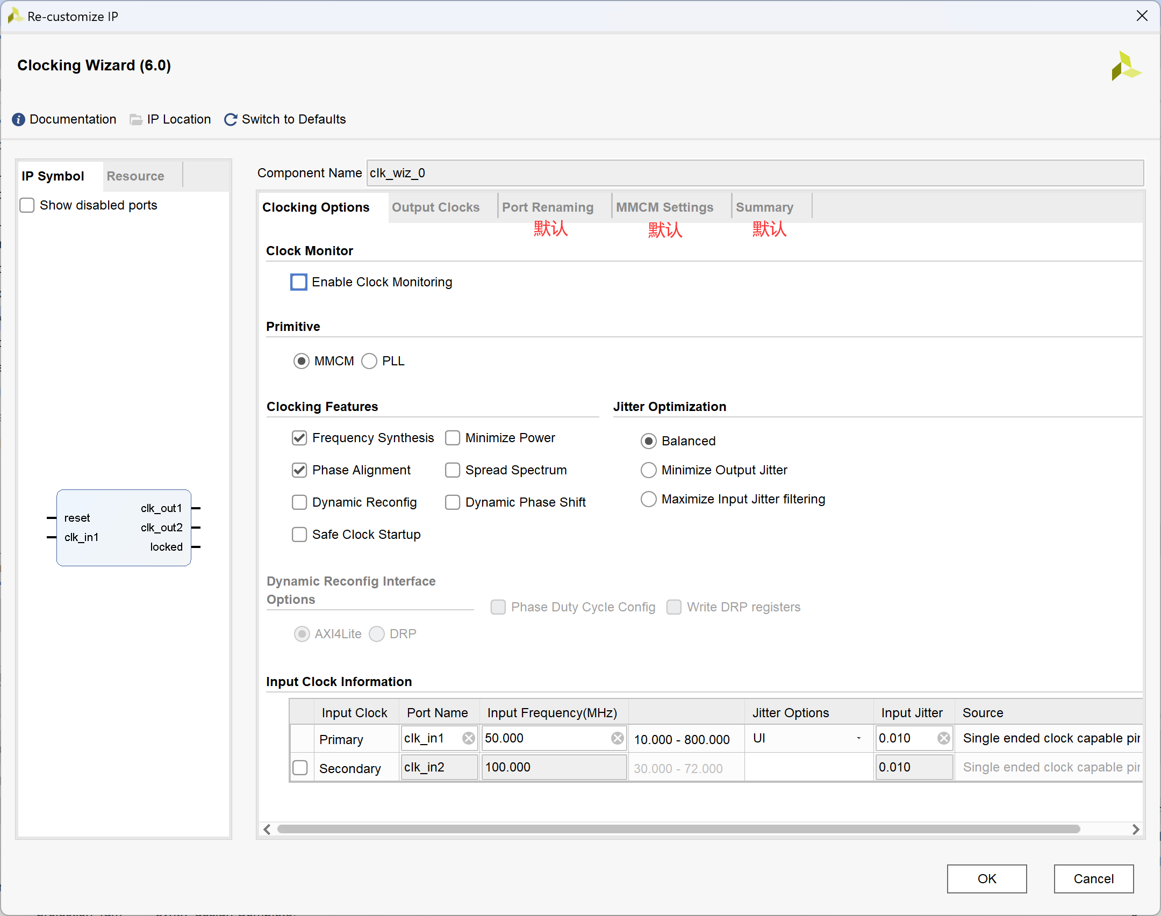Clear the clk_in1 port name field
The width and height of the screenshot is (1161, 916).
coord(469,739)
